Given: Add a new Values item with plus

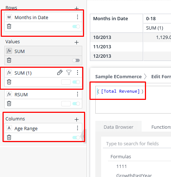Looking at the screenshot, I should [x=76, y=42].
